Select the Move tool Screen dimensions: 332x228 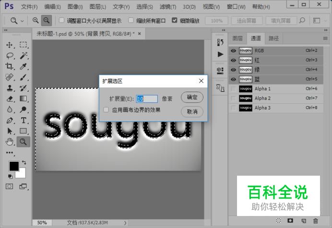tap(9, 45)
